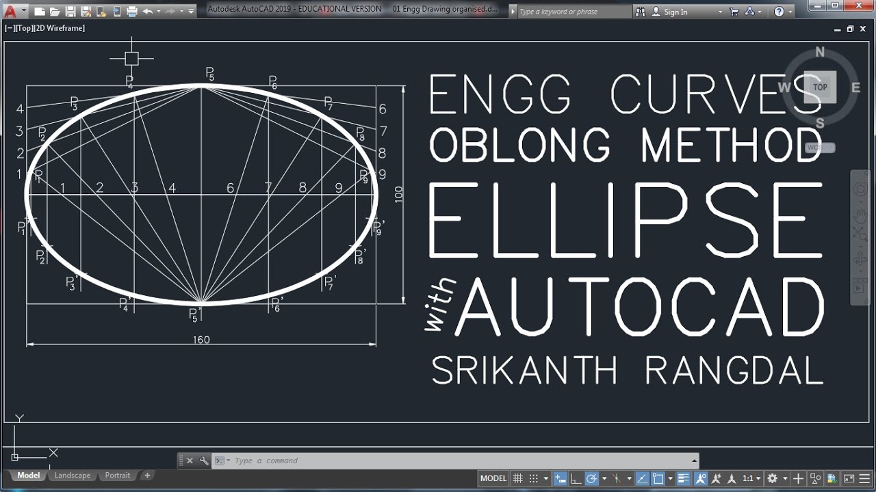Expand the Help dropdown arrow
The image size is (876, 492).
click(790, 12)
